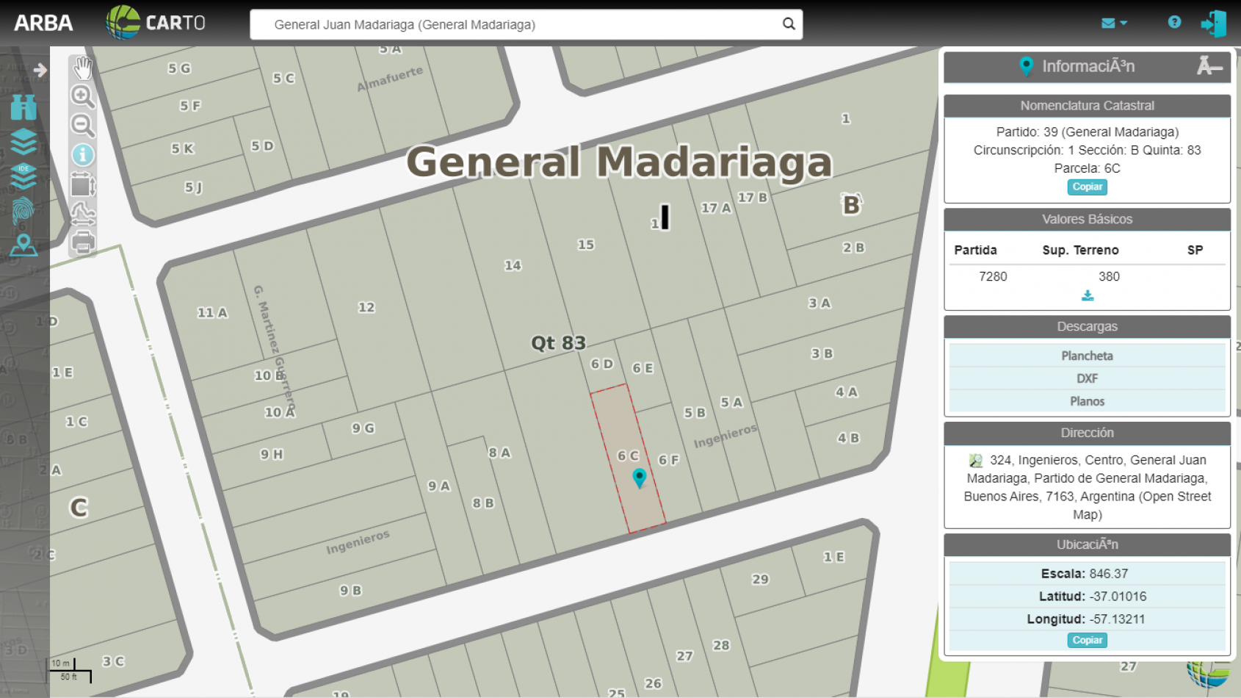The image size is (1241, 698).
Task: Click the Sup. Terreno value 380
Action: [x=1109, y=276]
